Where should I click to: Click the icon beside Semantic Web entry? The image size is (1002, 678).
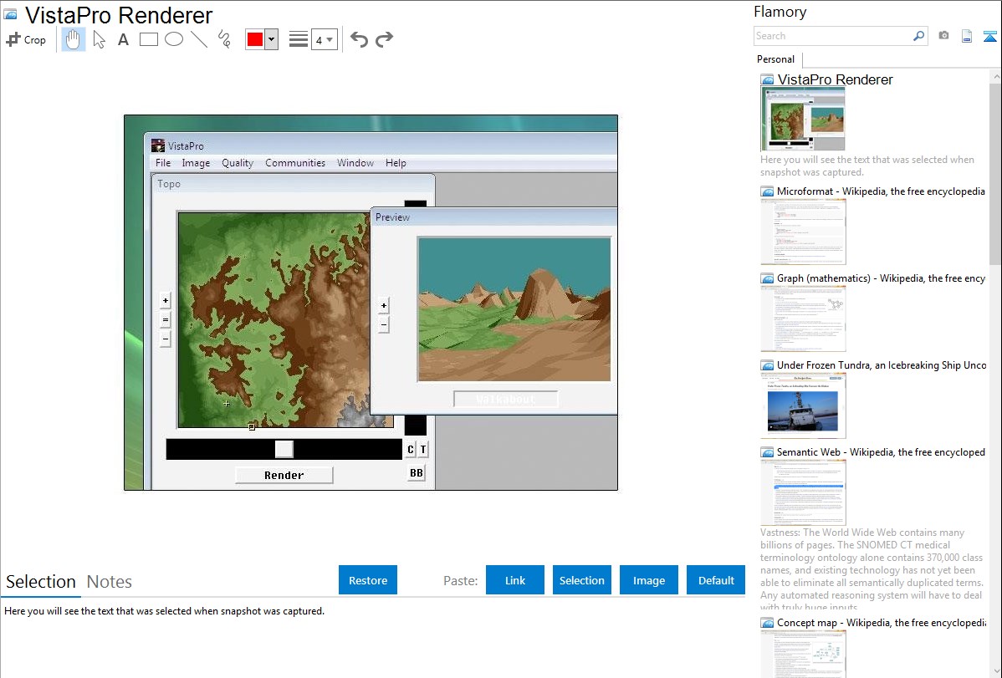(767, 452)
